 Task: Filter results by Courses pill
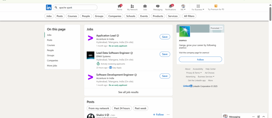(72, 16)
